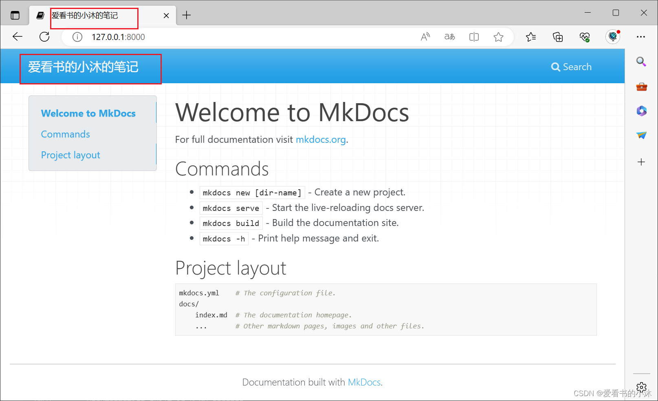Open split screen view icon
This screenshot has height=401, width=658.
tap(474, 37)
